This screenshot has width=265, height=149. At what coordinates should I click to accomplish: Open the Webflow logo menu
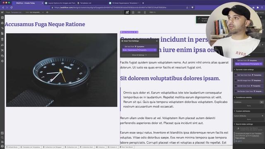[2, 12]
